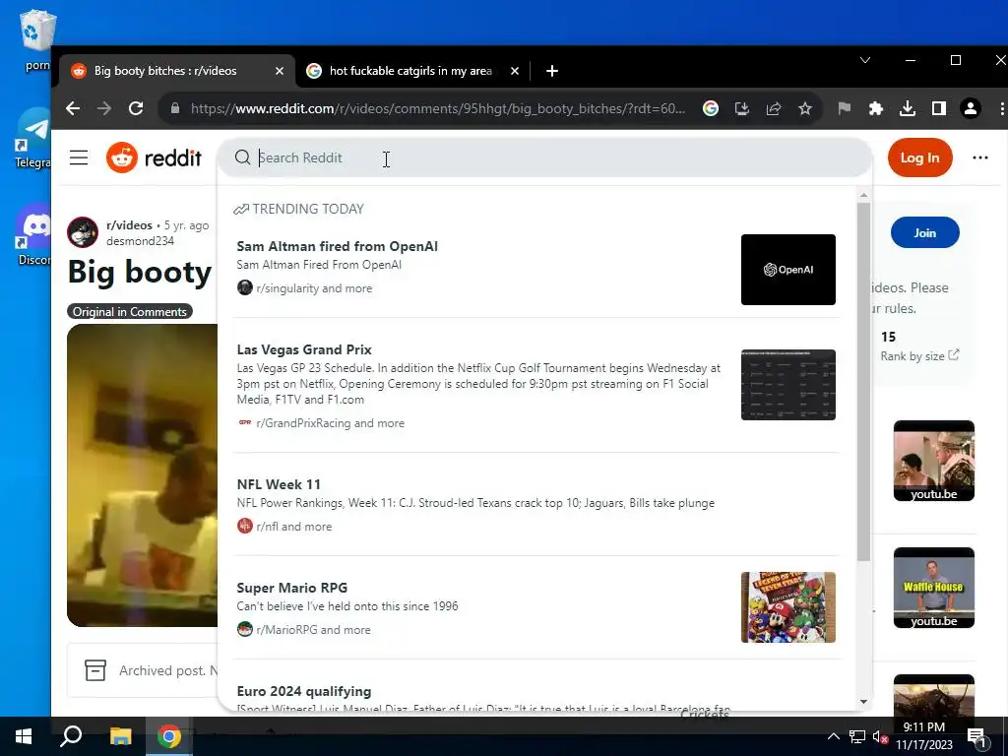1008x756 pixels.
Task: Click the trending dropdown scrollbar thumb
Action: pyautogui.click(x=863, y=381)
